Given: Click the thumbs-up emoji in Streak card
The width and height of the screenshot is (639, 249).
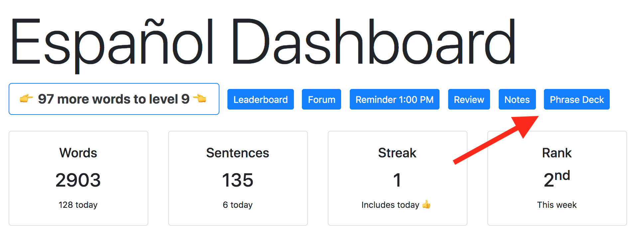Looking at the screenshot, I should (426, 205).
